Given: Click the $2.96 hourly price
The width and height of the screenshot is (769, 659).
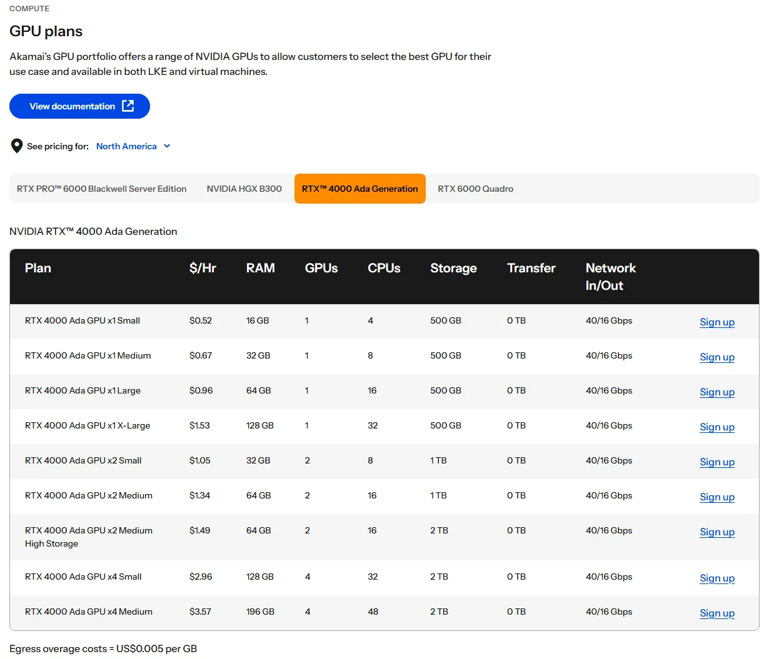Looking at the screenshot, I should pyautogui.click(x=201, y=577).
